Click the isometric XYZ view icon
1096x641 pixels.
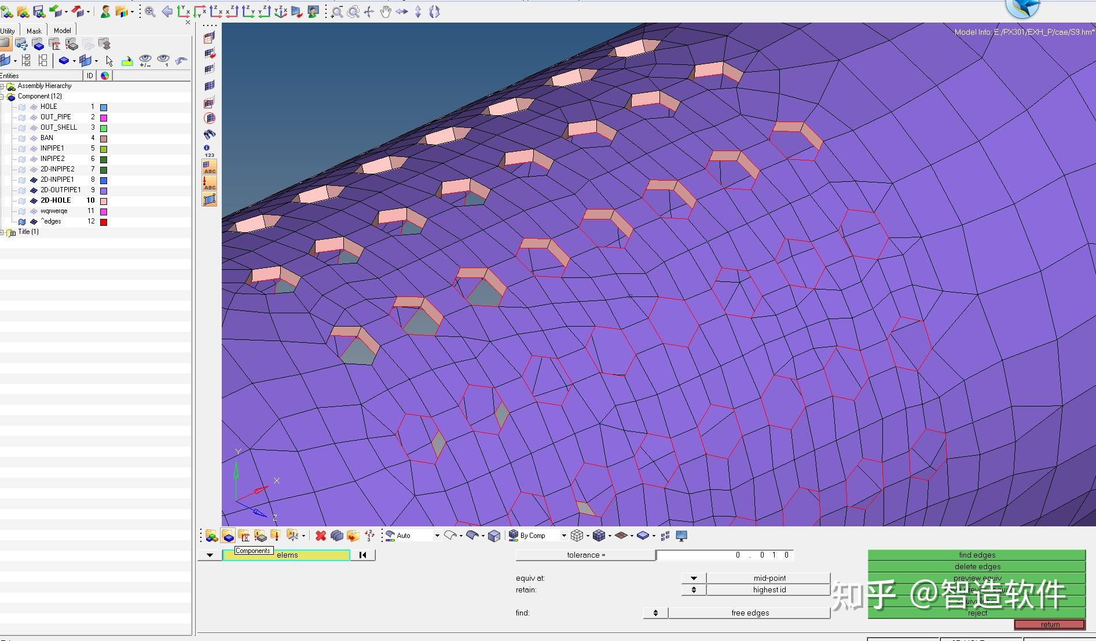pyautogui.click(x=281, y=12)
